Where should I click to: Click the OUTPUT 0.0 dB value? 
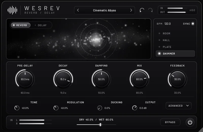143,108
